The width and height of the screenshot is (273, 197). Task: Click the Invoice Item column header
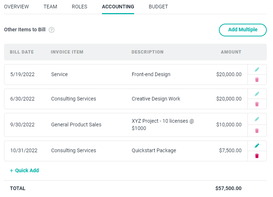tap(67, 52)
